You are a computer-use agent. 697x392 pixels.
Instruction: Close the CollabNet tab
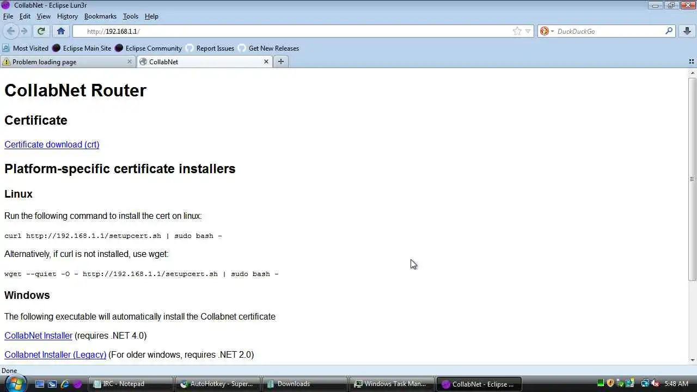[x=266, y=62]
